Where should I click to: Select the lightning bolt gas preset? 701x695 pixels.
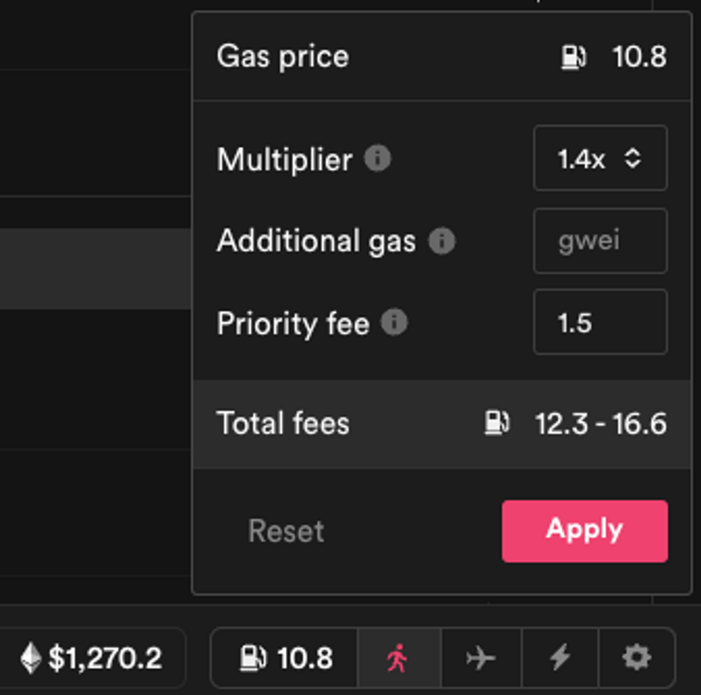560,657
